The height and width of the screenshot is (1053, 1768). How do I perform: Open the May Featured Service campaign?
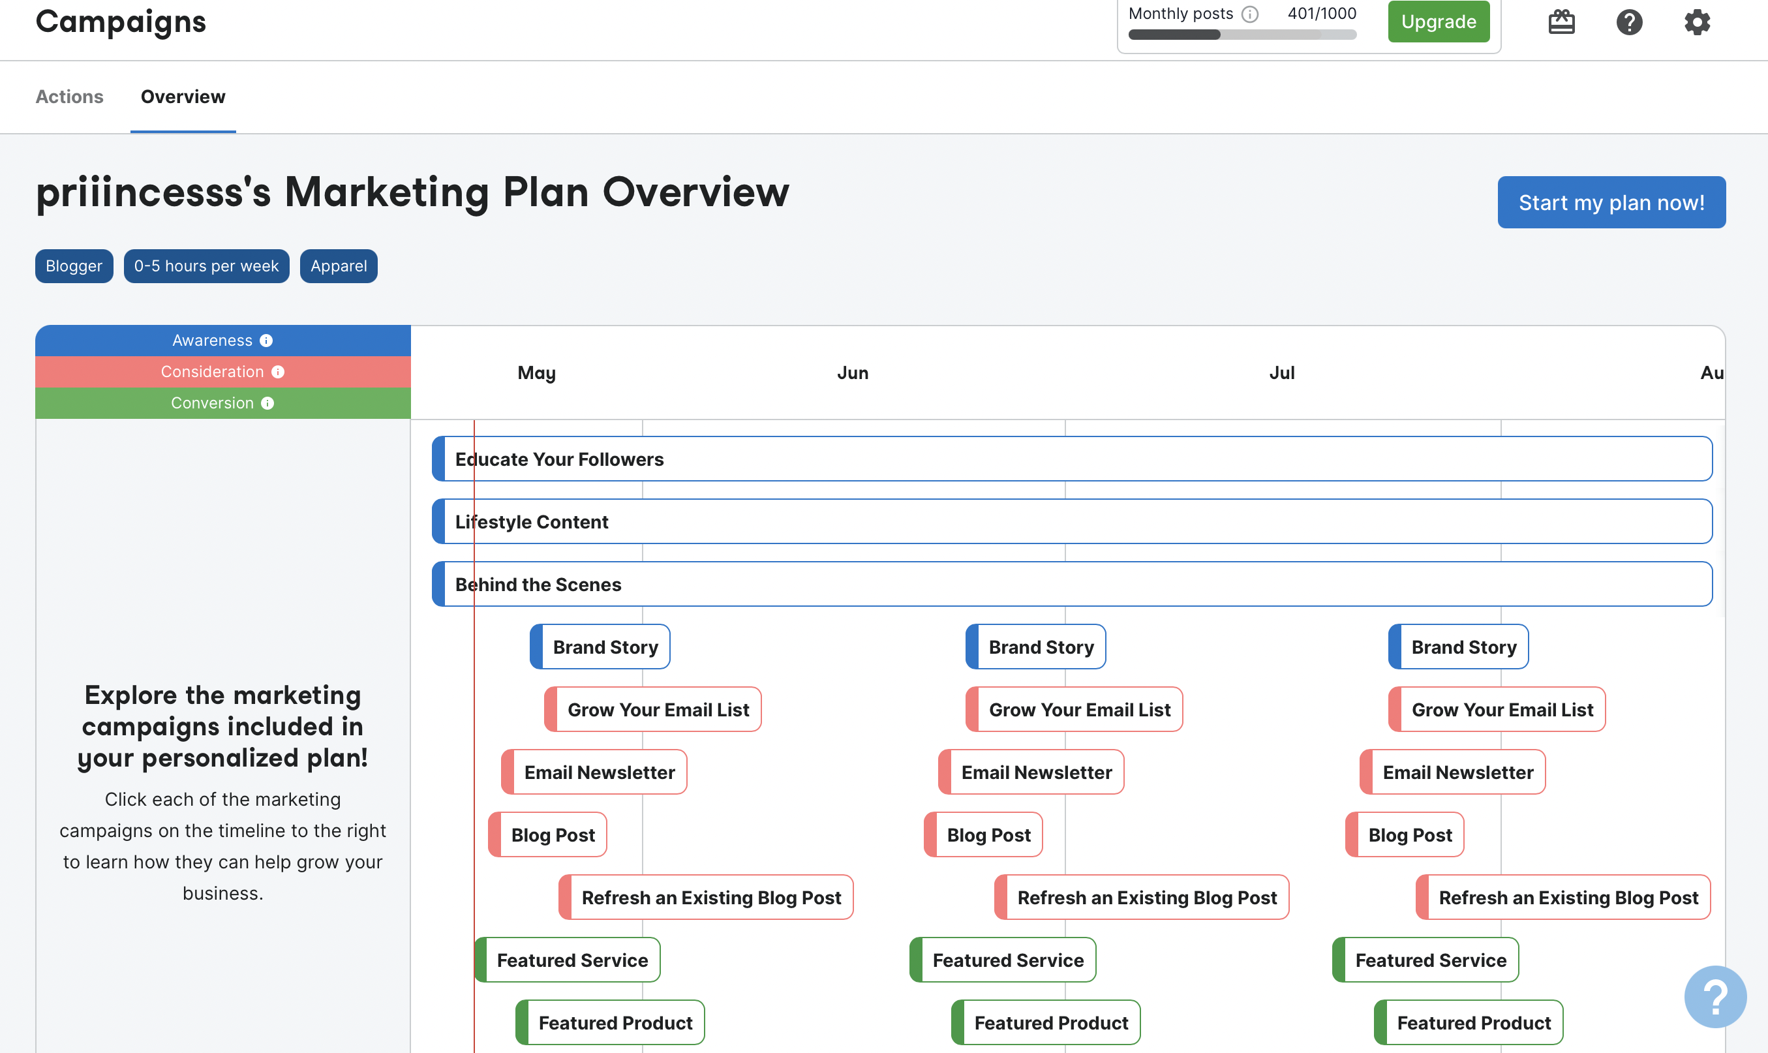[567, 960]
